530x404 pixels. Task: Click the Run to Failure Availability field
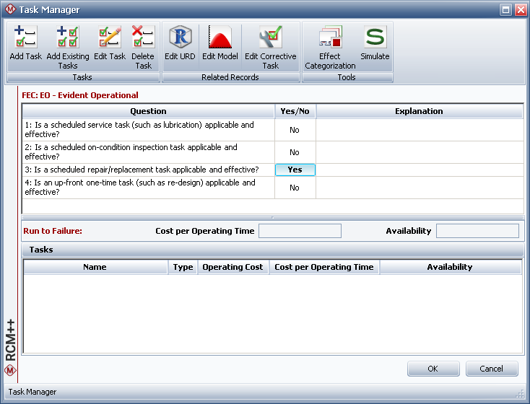[477, 231]
